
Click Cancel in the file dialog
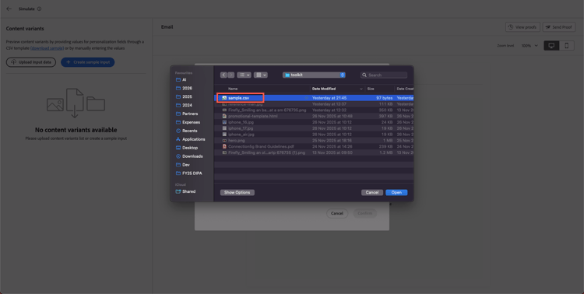pyautogui.click(x=372, y=192)
